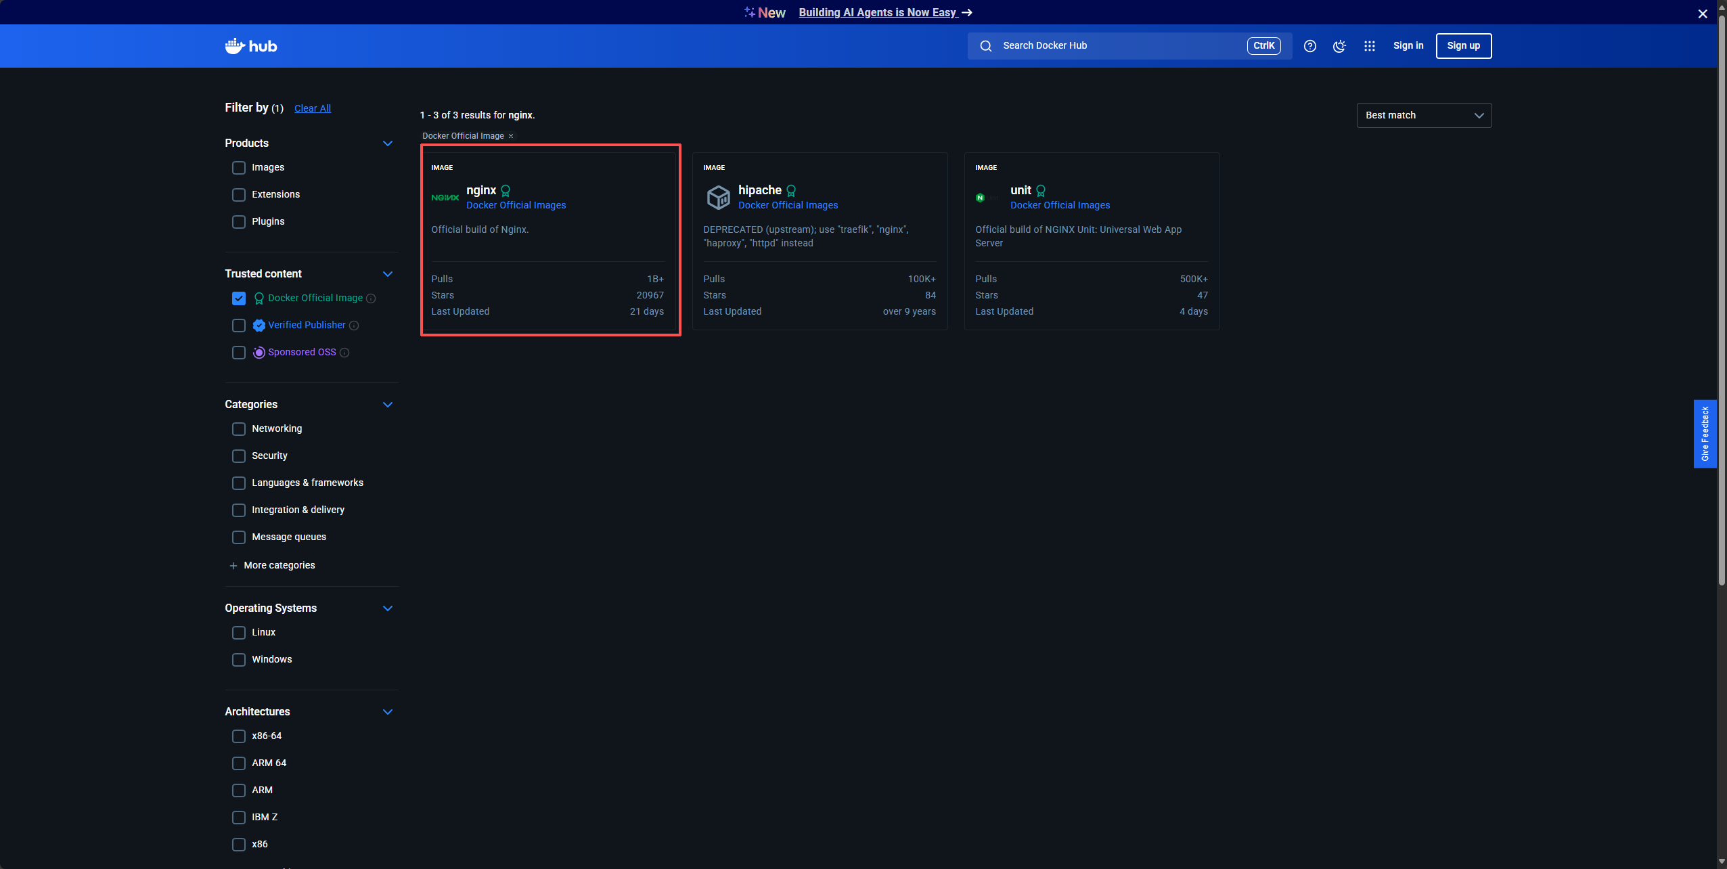This screenshot has height=869, width=1727.
Task: Check the Linux operating system filter
Action: click(239, 633)
